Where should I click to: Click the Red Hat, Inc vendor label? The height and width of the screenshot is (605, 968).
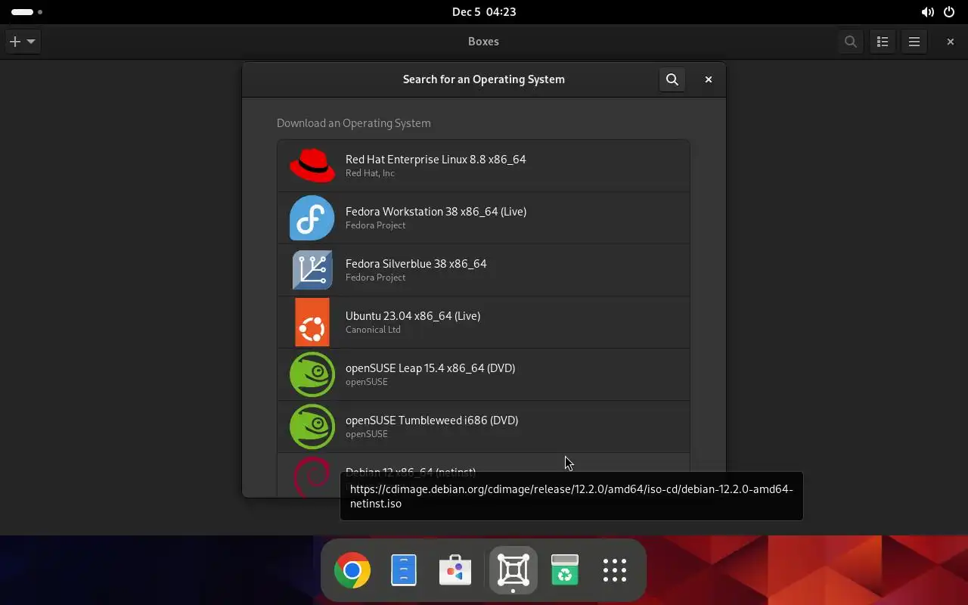[370, 173]
